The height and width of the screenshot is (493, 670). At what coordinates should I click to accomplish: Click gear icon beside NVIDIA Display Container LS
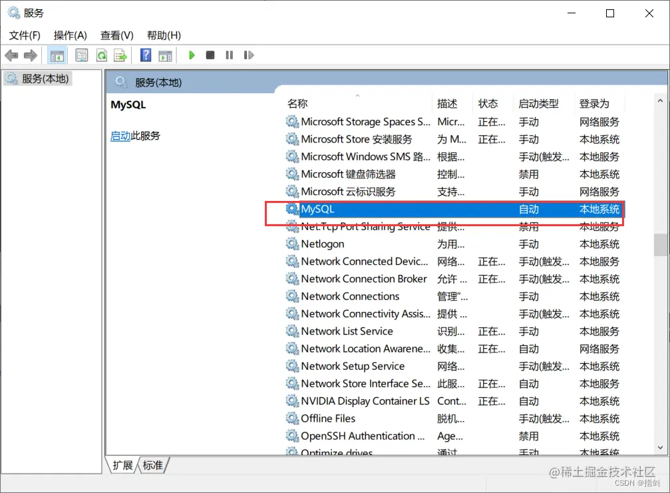point(292,401)
